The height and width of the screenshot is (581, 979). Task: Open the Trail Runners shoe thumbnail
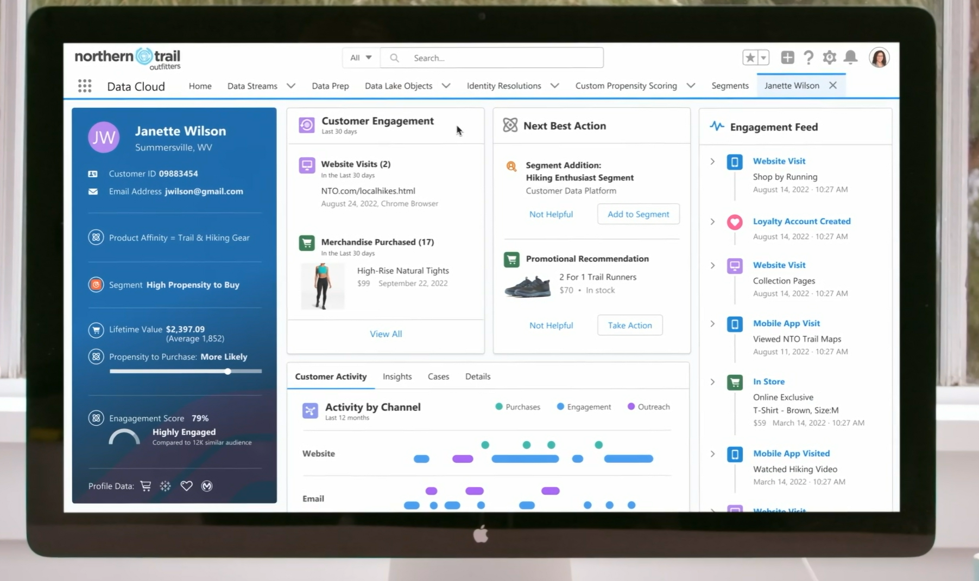(527, 286)
